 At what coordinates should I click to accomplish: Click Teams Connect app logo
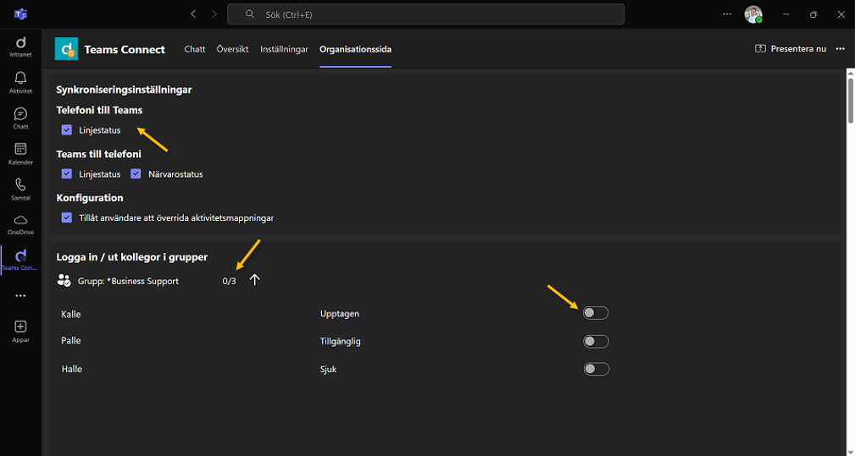point(67,49)
